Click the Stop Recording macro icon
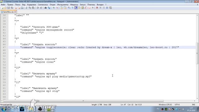This screenshot has width=199, height=112. click(x=100, y=8)
